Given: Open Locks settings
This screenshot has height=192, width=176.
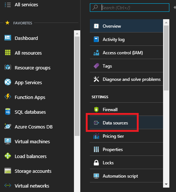Looking at the screenshot, I should coord(126,162).
